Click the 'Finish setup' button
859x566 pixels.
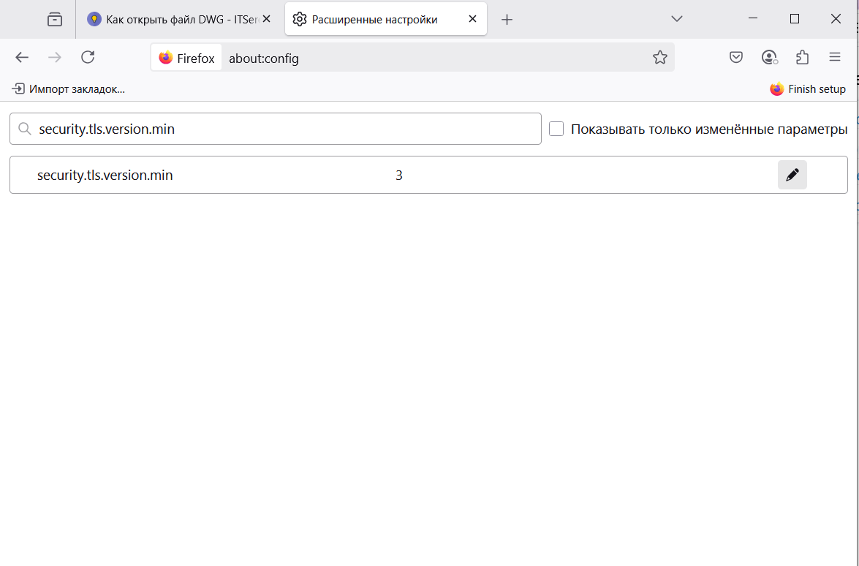[808, 88]
